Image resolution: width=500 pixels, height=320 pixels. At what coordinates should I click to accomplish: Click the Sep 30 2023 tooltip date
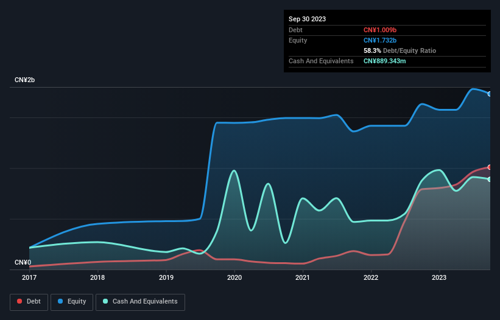coord(307,19)
